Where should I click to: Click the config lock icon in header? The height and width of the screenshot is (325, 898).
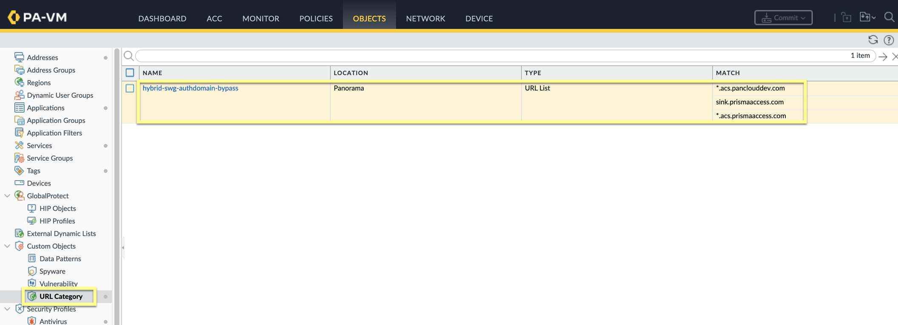click(846, 17)
